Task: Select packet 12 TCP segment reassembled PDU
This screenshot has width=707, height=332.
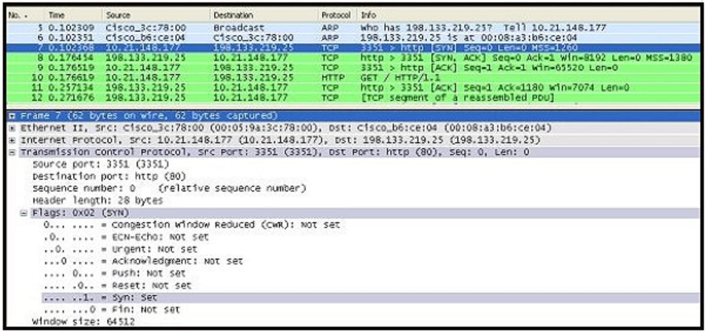Action: point(342,97)
